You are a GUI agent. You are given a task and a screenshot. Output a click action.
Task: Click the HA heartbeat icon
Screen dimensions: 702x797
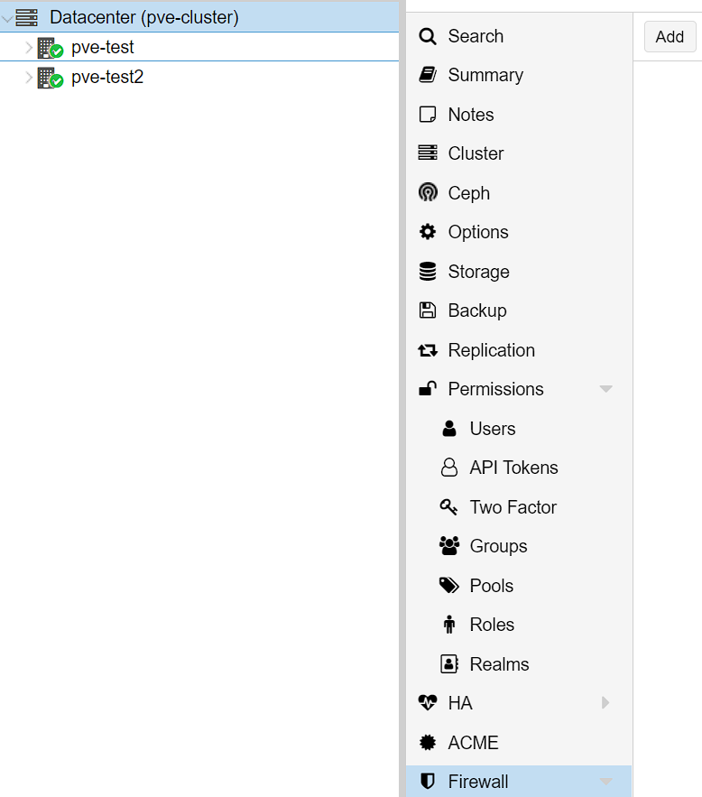pos(428,702)
